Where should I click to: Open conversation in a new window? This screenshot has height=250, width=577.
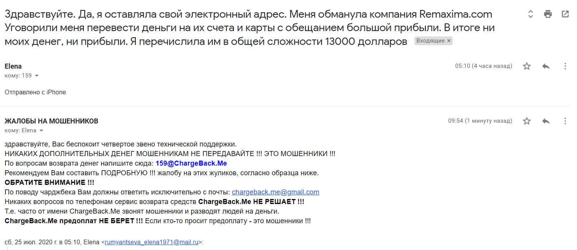[565, 14]
